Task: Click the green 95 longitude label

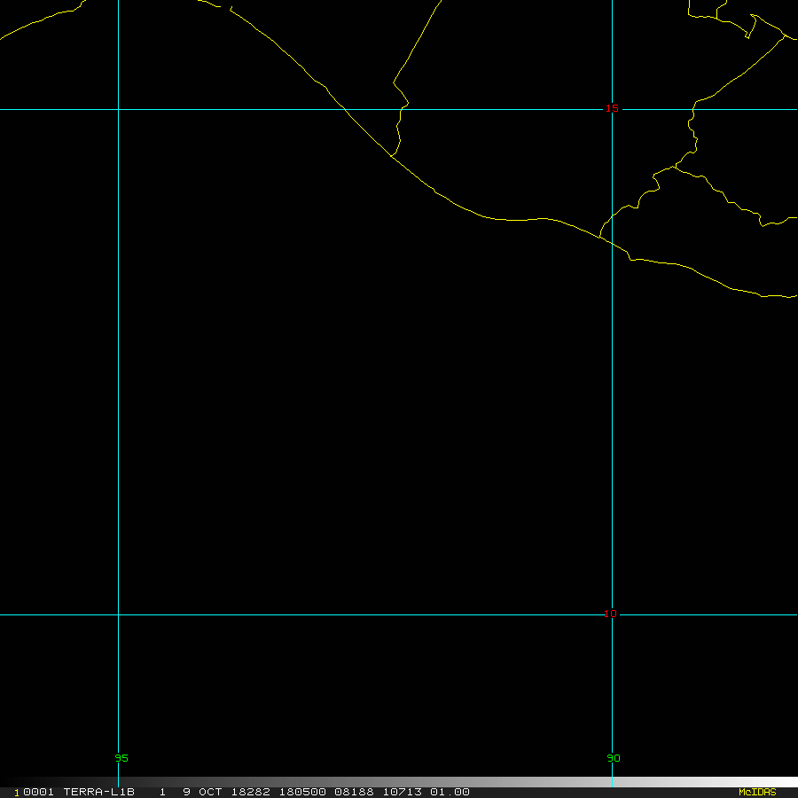Action: pyautogui.click(x=121, y=758)
